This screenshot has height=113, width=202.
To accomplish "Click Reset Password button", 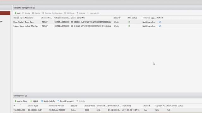I will (x=65, y=101).
